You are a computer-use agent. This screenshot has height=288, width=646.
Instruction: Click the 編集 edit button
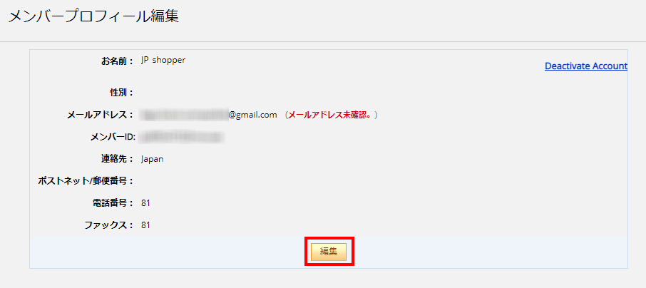point(329,252)
